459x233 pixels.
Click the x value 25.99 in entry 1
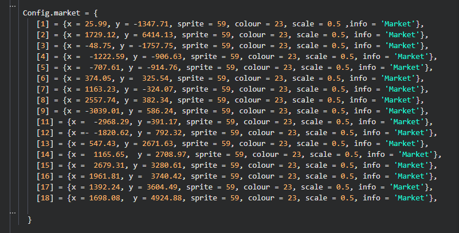pos(96,23)
